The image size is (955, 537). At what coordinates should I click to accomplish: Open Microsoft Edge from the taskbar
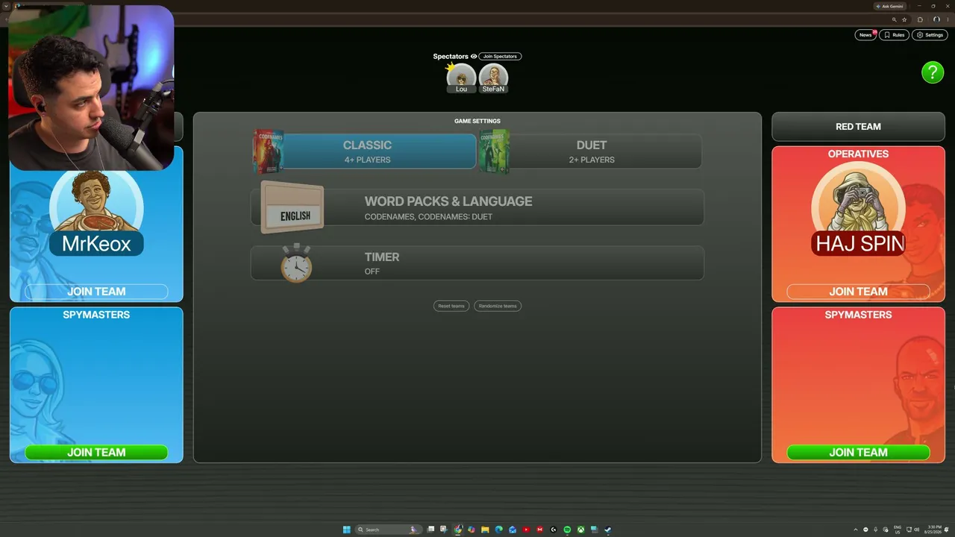coord(499,530)
